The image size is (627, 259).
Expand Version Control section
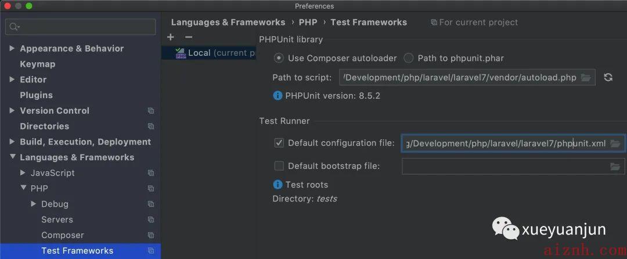[12, 111]
